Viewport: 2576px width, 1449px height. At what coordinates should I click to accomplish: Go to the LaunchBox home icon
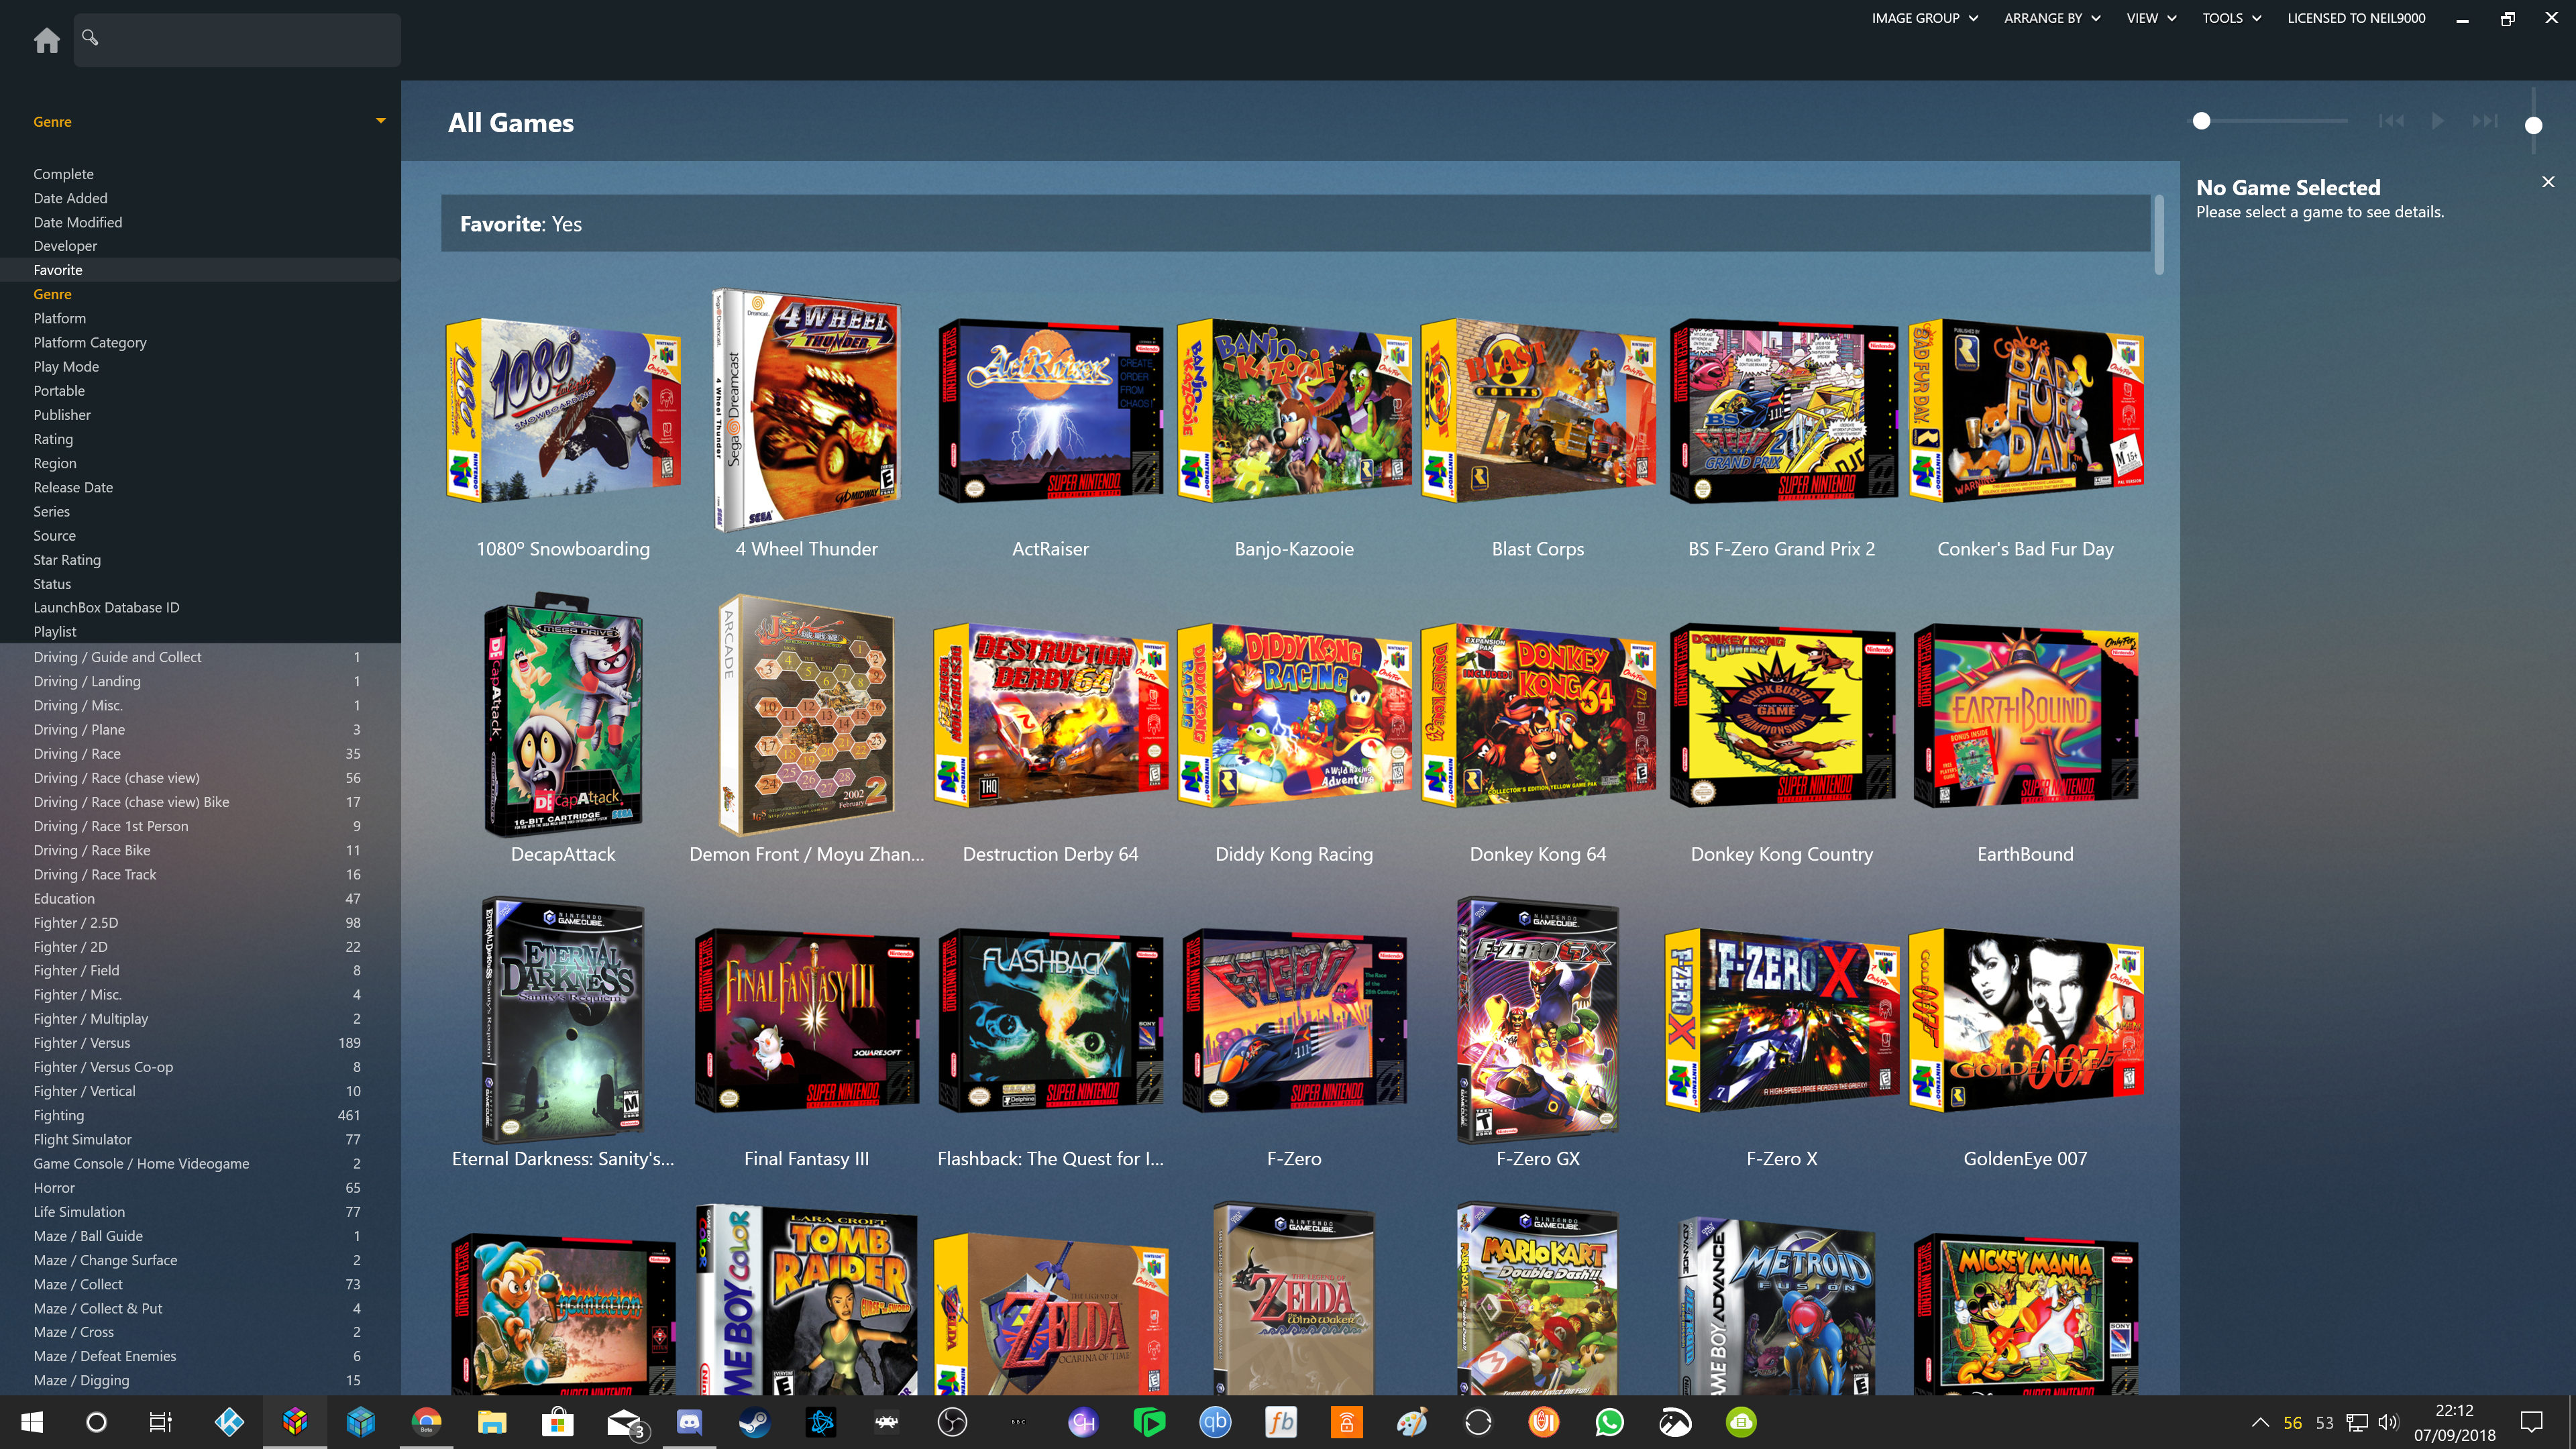click(x=46, y=40)
